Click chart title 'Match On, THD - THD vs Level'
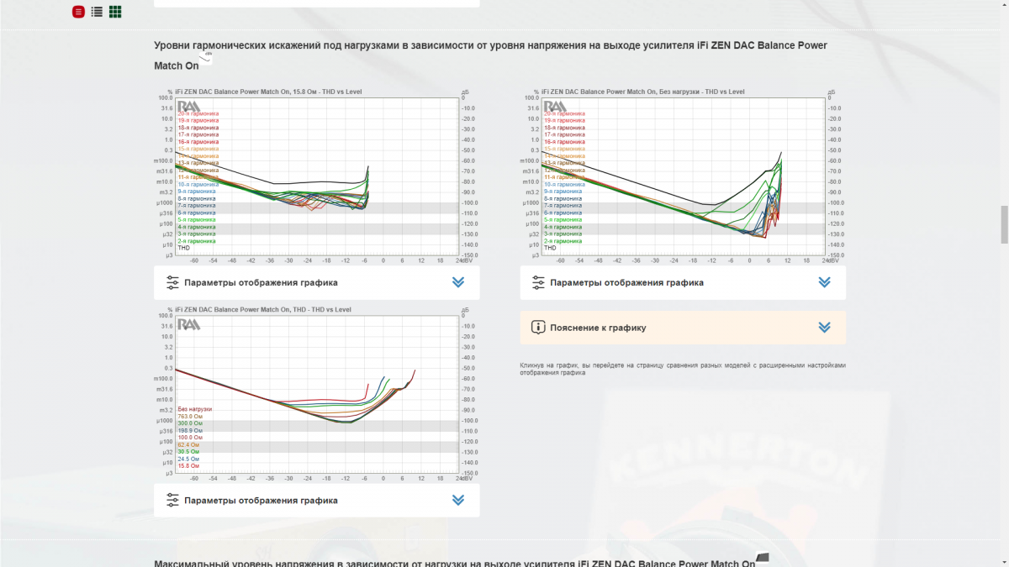 click(264, 310)
